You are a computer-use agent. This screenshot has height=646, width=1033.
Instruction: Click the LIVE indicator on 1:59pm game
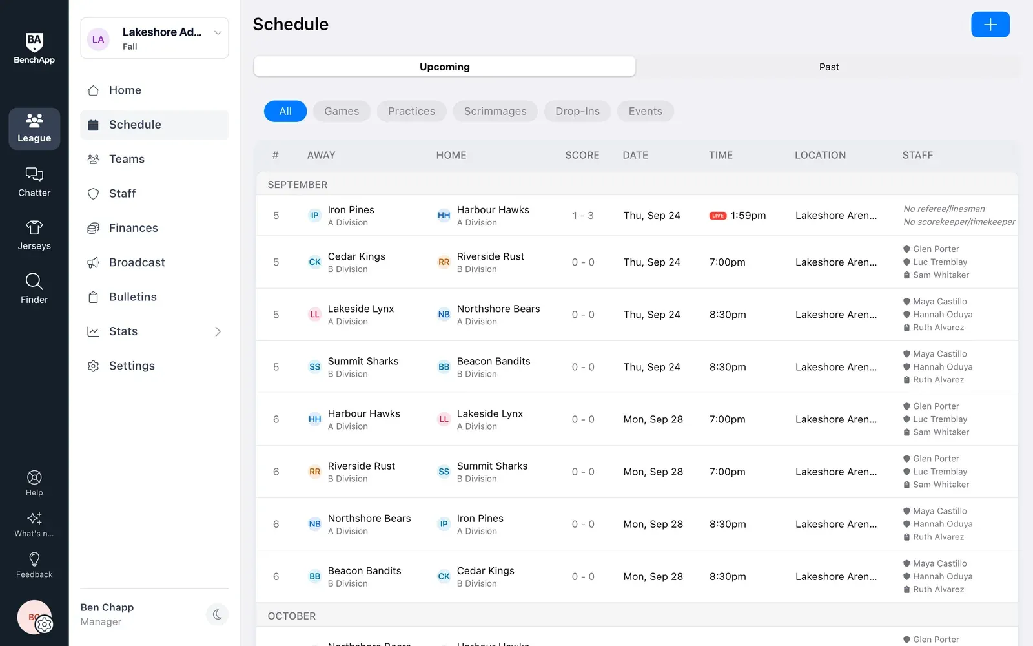coord(718,216)
